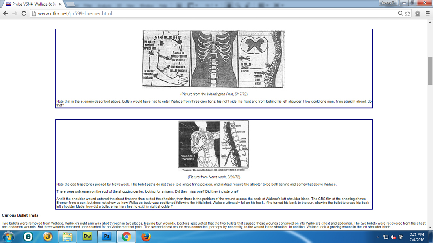The width and height of the screenshot is (433, 243).
Task: Open File Explorer folder in taskbar
Action: (x=67, y=237)
